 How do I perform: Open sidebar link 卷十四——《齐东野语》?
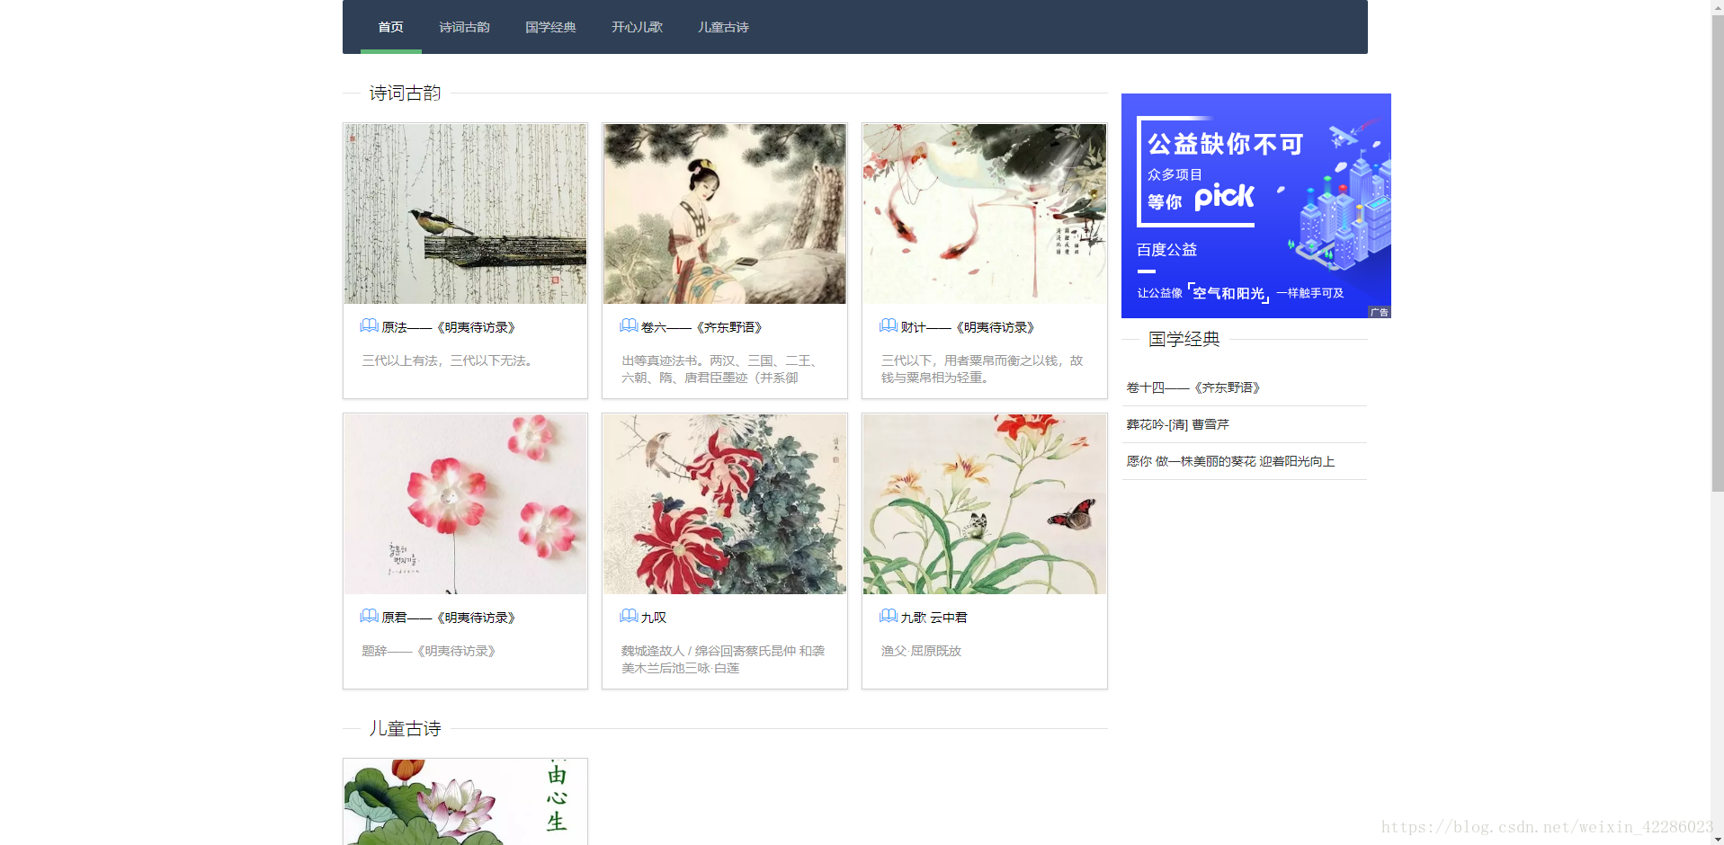tap(1194, 387)
